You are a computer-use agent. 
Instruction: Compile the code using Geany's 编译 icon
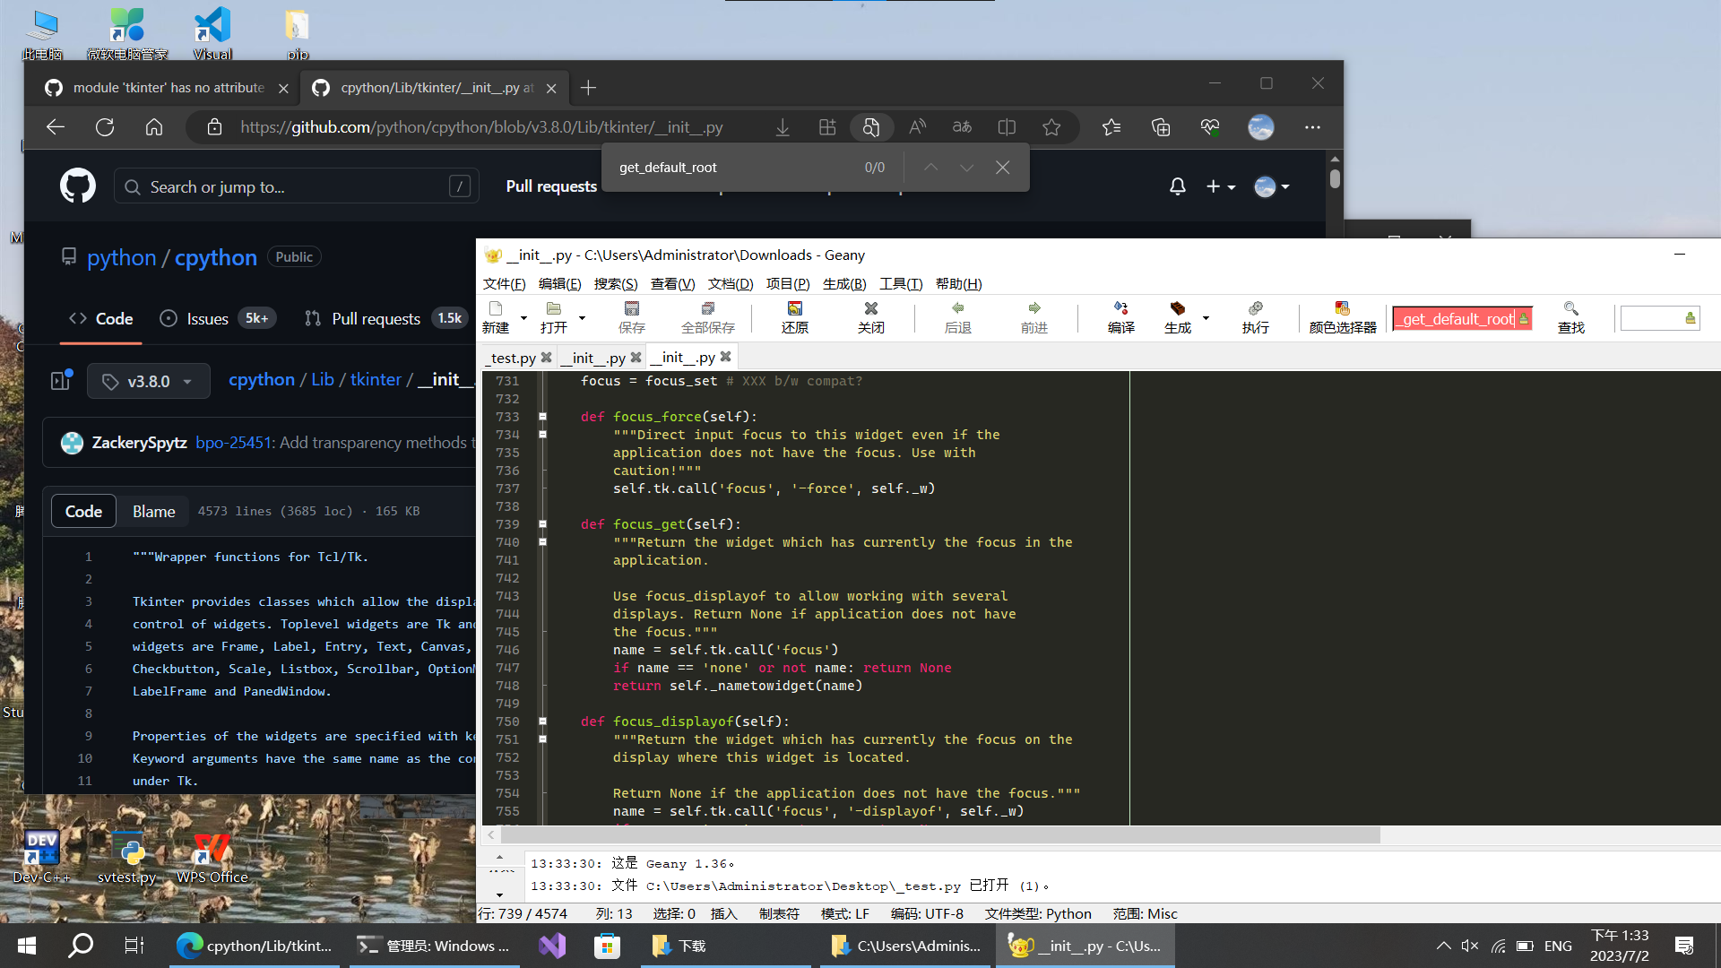point(1120,317)
